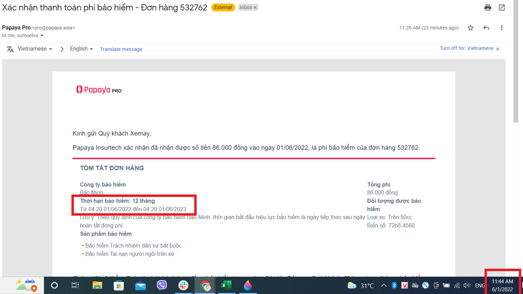Screen dimensions: 523x294
Task: Click the Translate message link
Action: pos(121,49)
